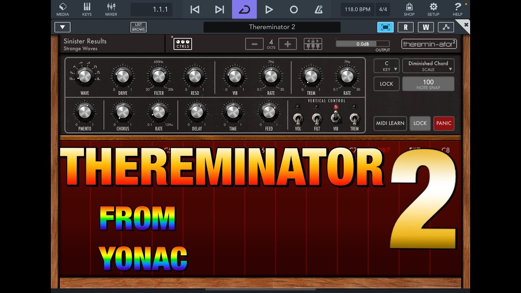Open the Shop

pos(409,9)
